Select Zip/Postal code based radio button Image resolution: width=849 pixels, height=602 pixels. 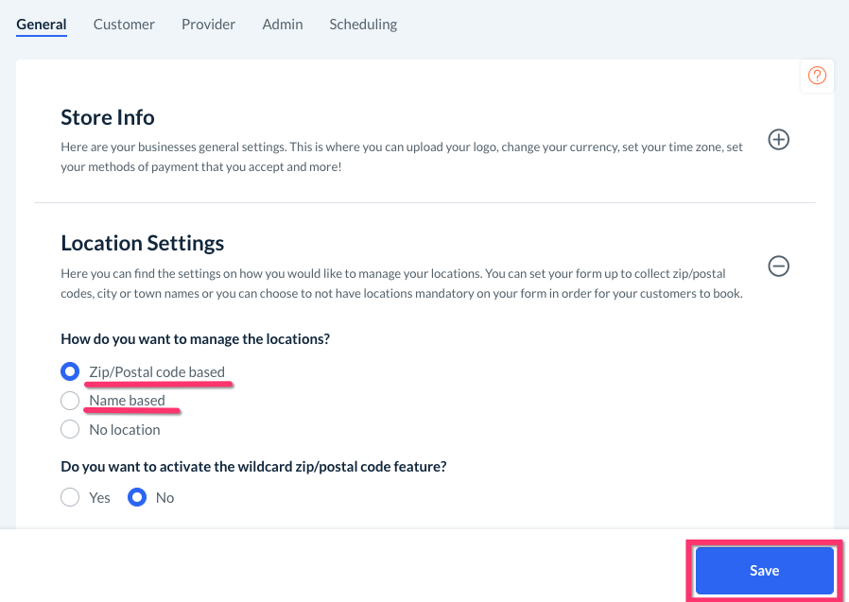(70, 371)
